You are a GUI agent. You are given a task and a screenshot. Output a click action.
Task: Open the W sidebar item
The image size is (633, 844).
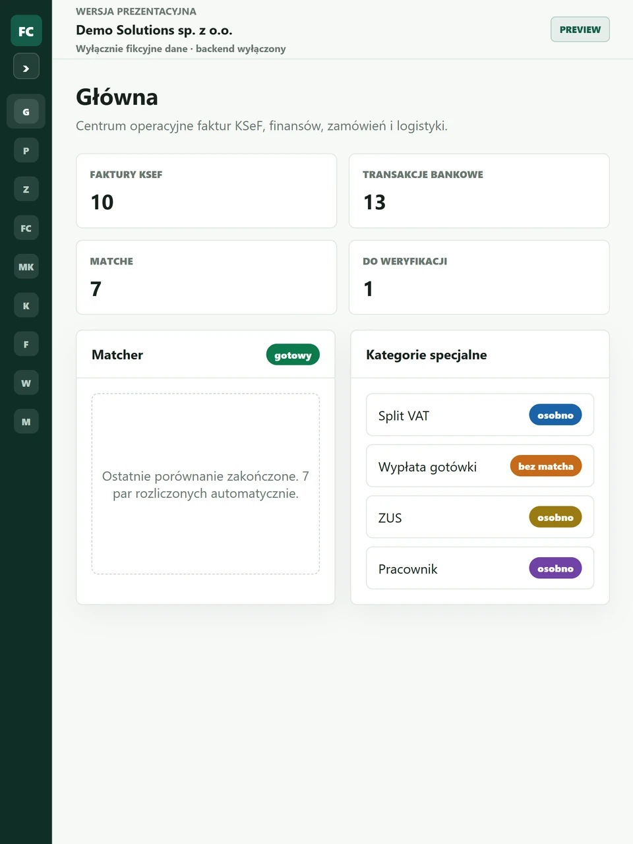point(26,383)
